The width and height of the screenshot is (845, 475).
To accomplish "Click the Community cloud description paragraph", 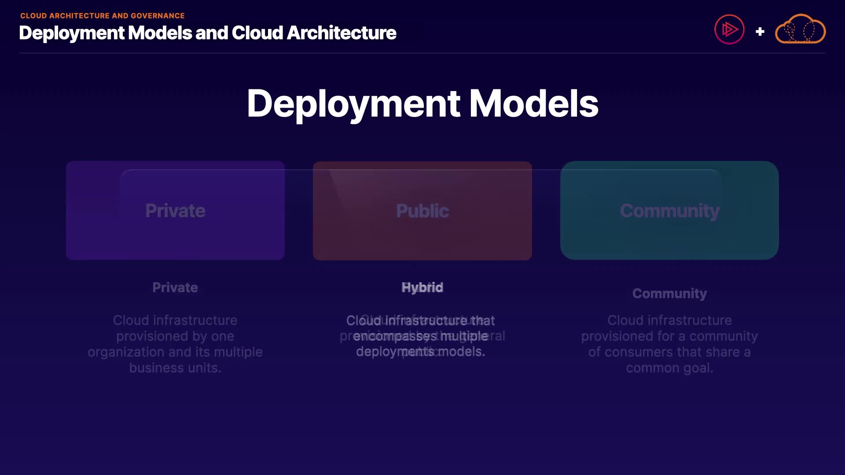I will 669,344.
